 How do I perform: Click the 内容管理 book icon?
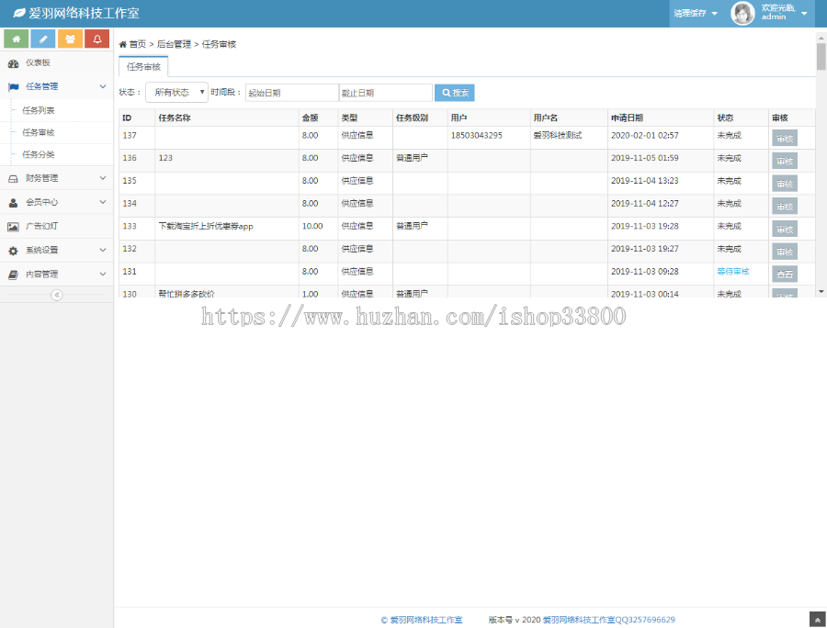point(12,273)
